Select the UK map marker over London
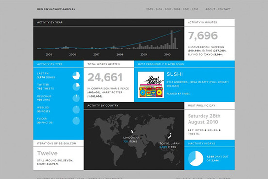Viewport: 268px width, 179px height. (132, 132)
